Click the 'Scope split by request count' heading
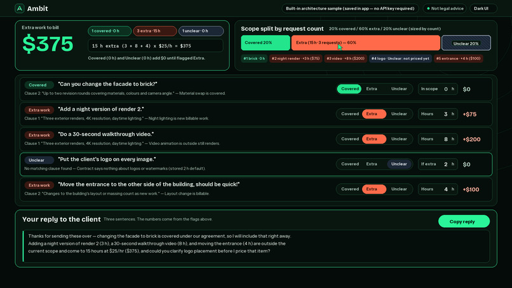 (x=282, y=29)
